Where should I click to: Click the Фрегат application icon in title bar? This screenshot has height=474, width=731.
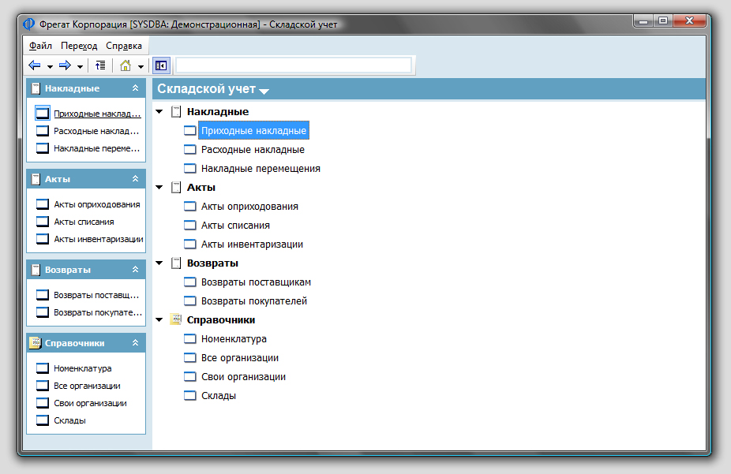29,24
